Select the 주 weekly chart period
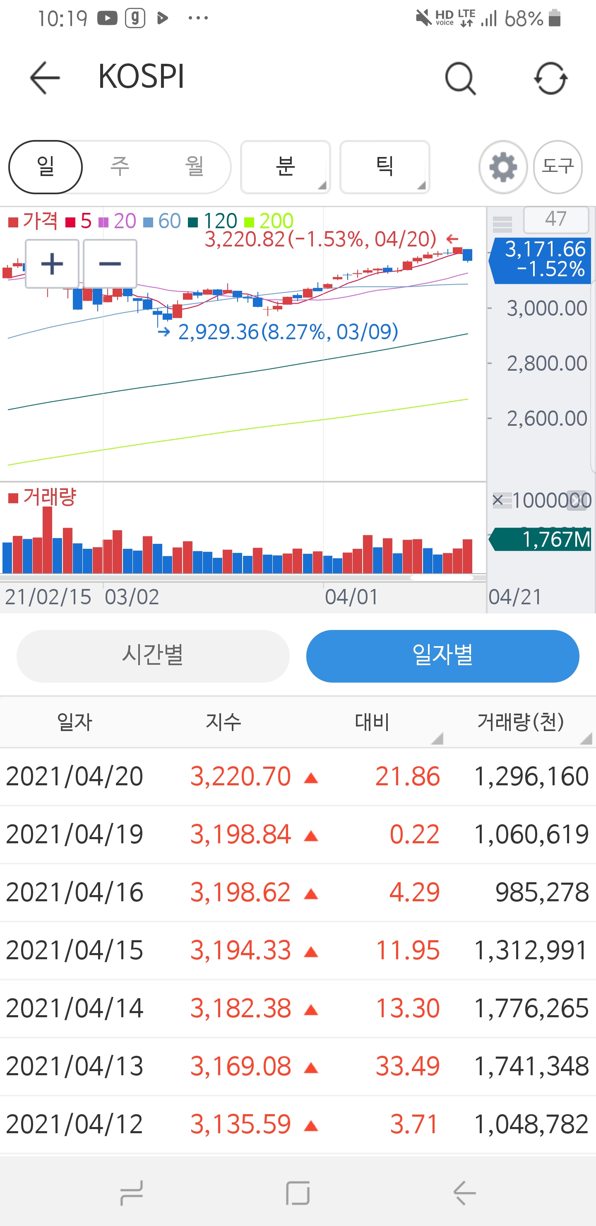The width and height of the screenshot is (596, 1226). click(x=120, y=167)
